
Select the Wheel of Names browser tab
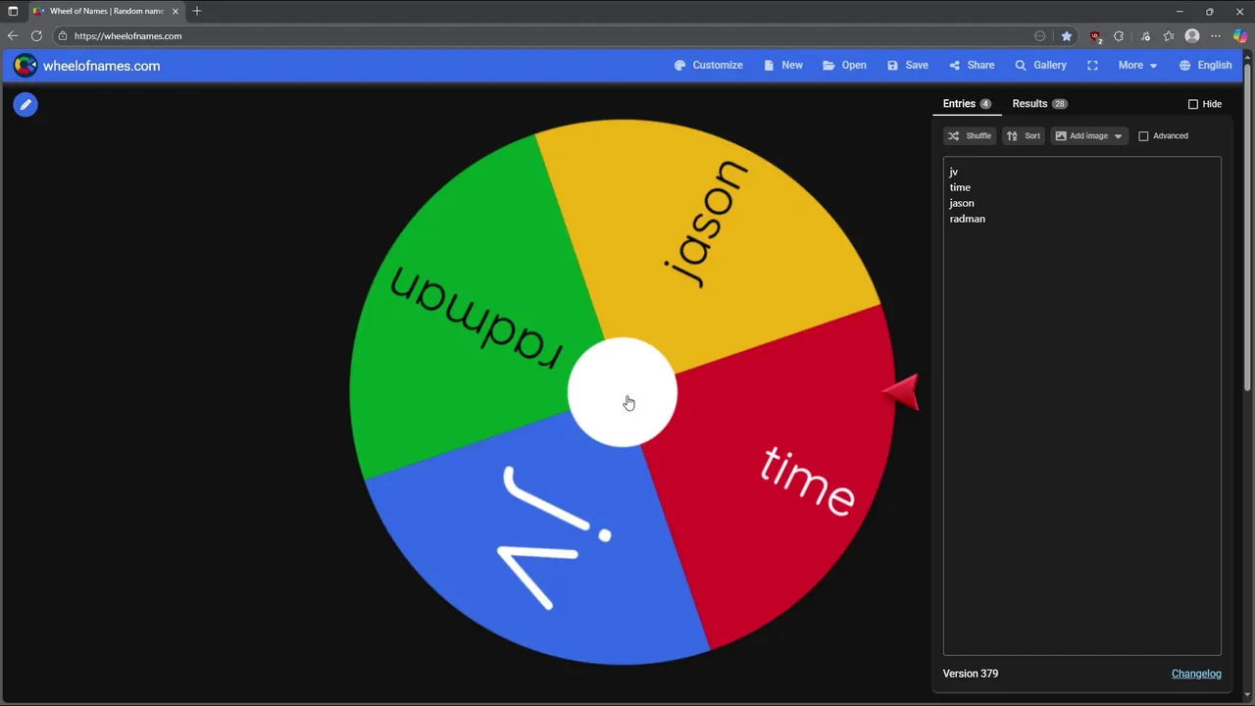tap(105, 11)
